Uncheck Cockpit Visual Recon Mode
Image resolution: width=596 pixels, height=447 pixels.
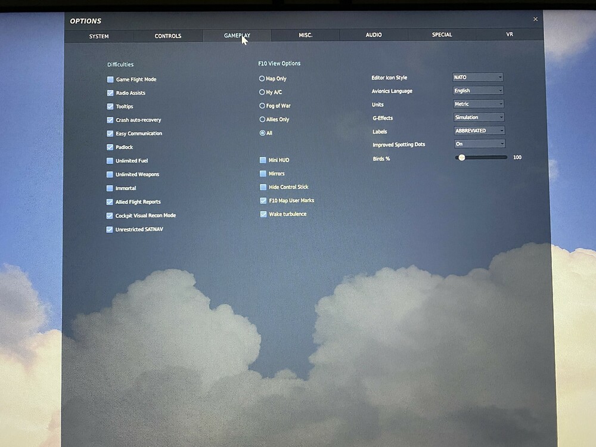pos(110,216)
